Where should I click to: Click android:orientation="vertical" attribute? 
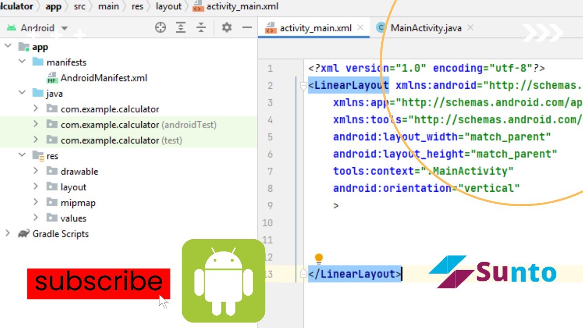[426, 188]
